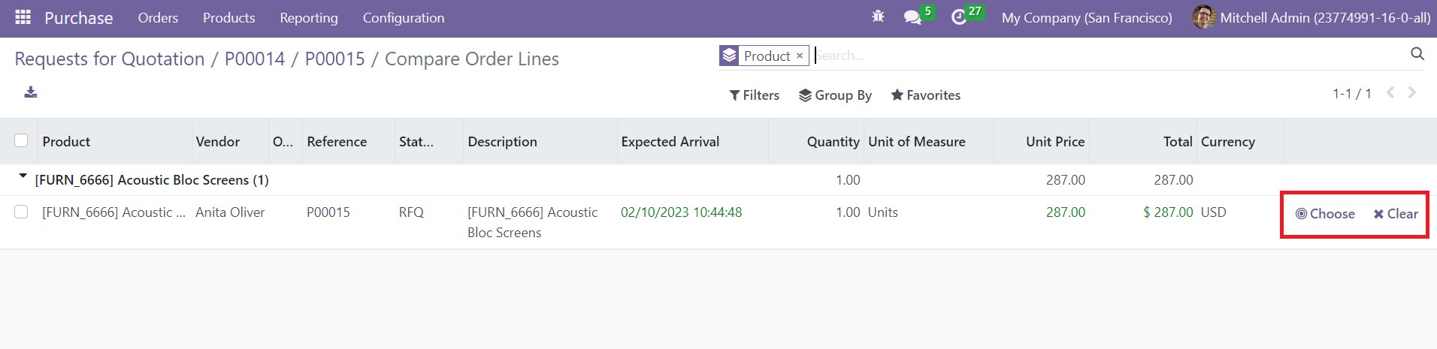Viewport: 1437px width, 349px height.
Task: Click the P00014 breadcrumb link
Action: pyautogui.click(x=255, y=59)
